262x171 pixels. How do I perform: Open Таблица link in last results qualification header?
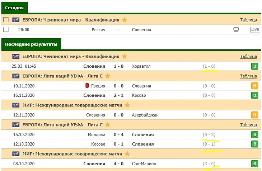(x=248, y=56)
